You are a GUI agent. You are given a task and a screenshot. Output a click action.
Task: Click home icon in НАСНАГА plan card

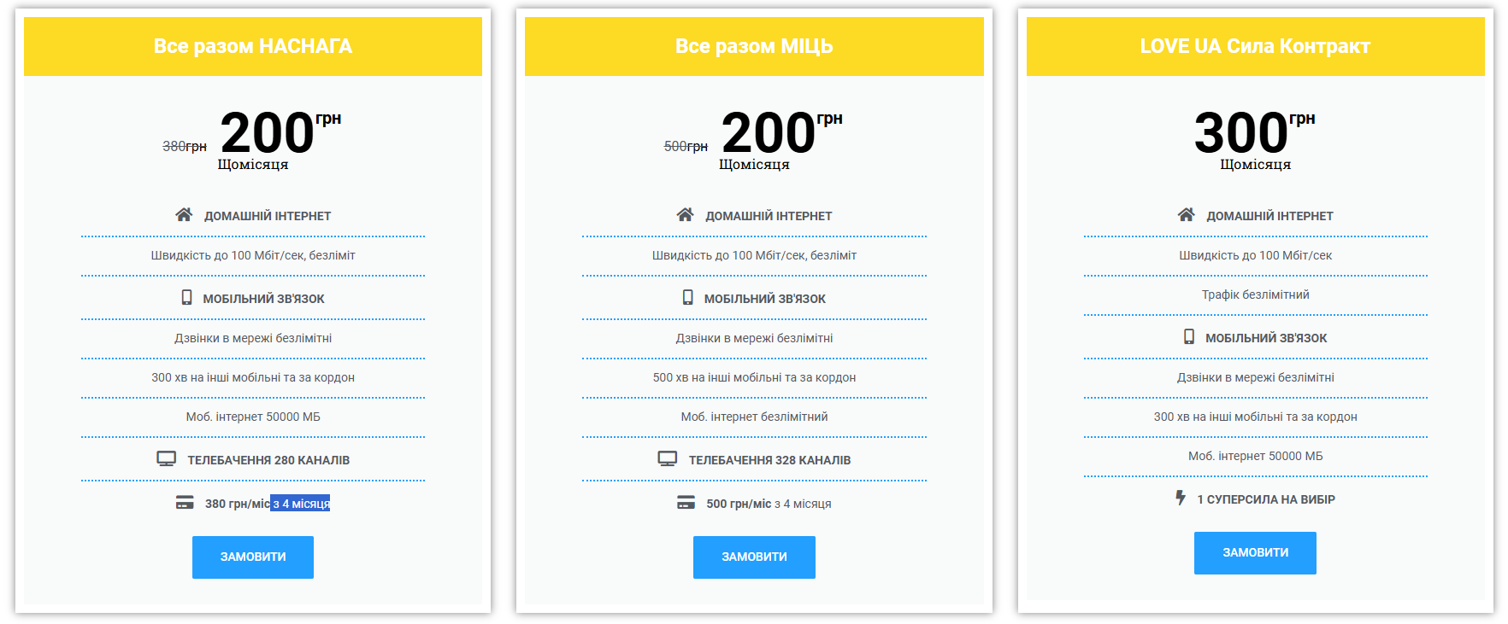pyautogui.click(x=184, y=215)
